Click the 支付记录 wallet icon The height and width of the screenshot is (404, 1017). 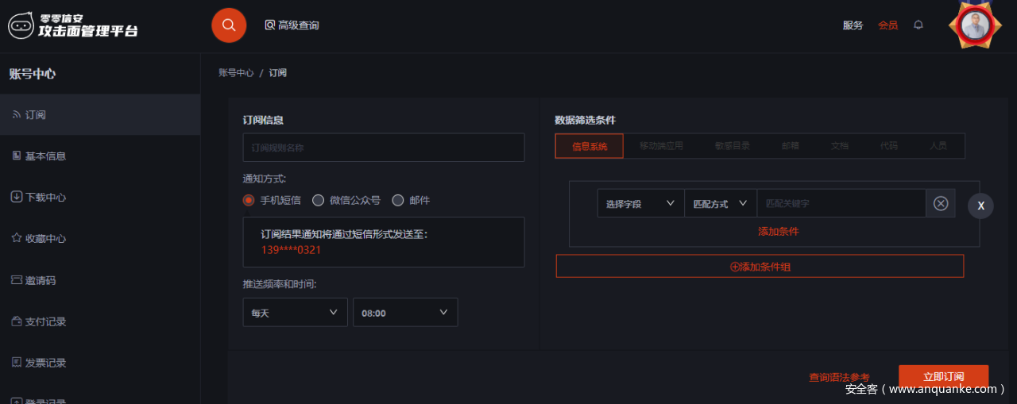click(17, 321)
